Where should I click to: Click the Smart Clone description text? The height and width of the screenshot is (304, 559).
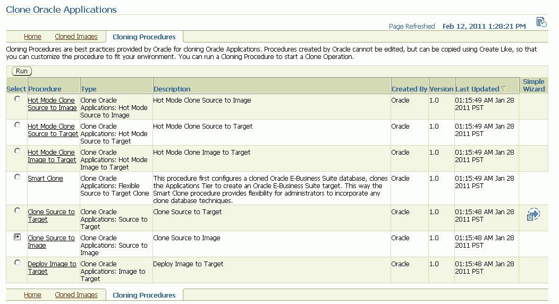(x=270, y=190)
